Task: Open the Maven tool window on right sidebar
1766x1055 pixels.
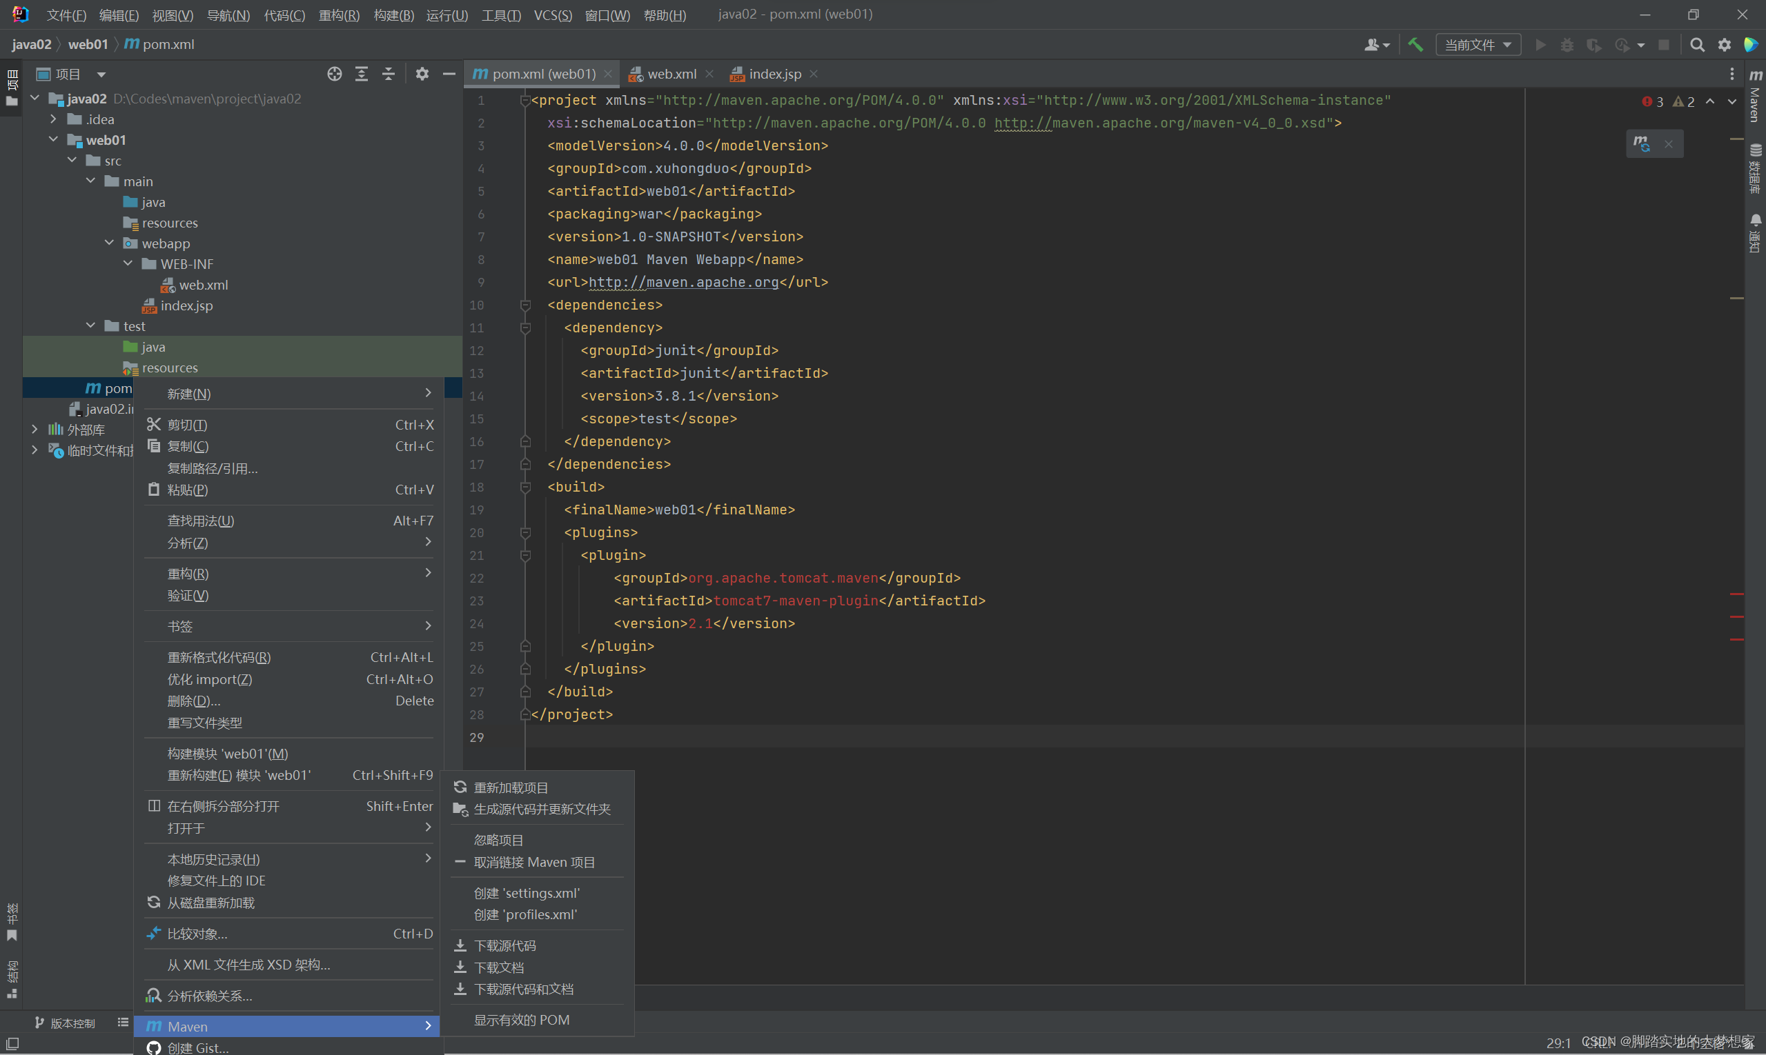Action: (1756, 96)
